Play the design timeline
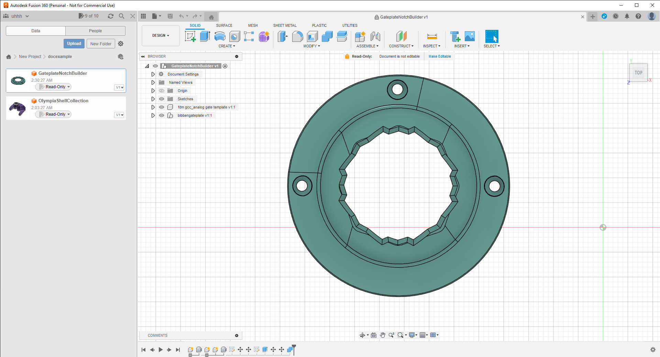The image size is (660, 357). [x=161, y=350]
